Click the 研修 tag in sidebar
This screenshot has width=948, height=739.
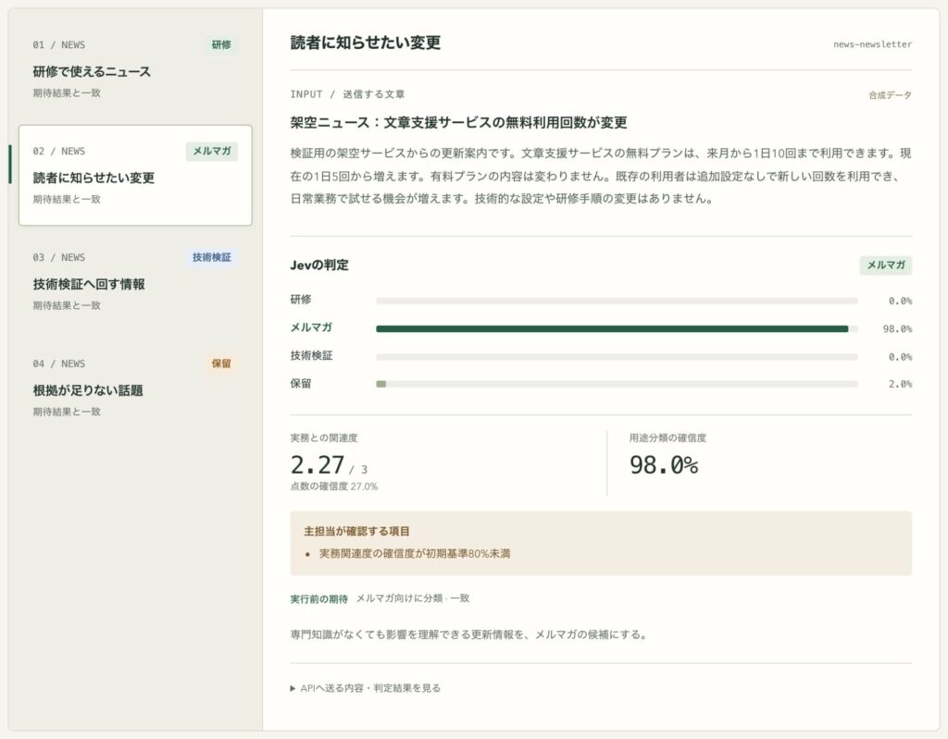pyautogui.click(x=221, y=44)
